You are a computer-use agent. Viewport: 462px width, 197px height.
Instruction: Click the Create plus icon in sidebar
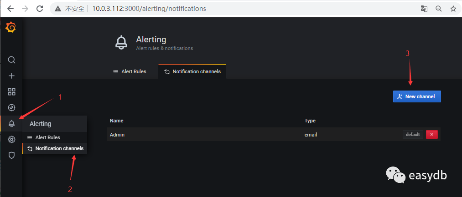[11, 76]
